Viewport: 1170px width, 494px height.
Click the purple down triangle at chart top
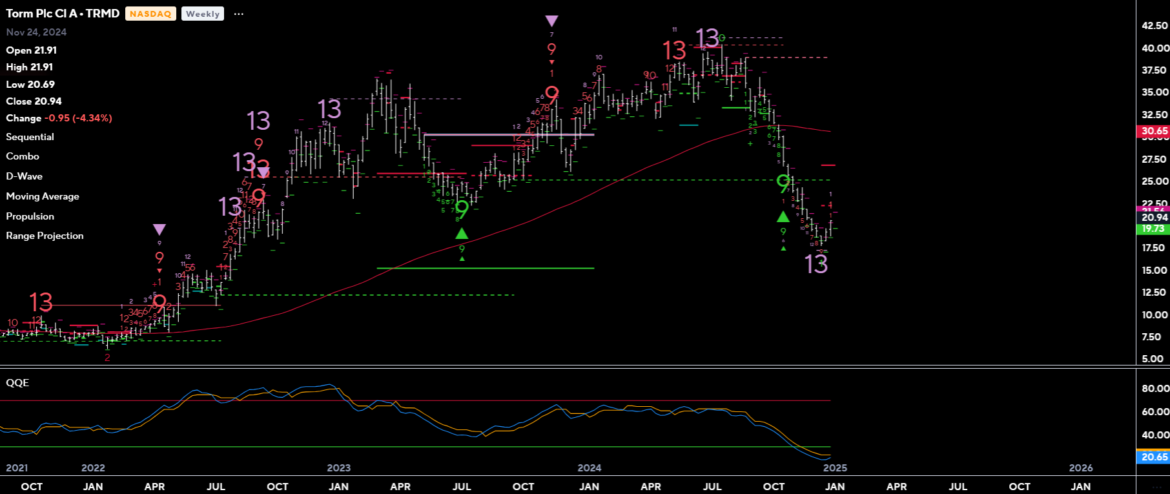(551, 21)
